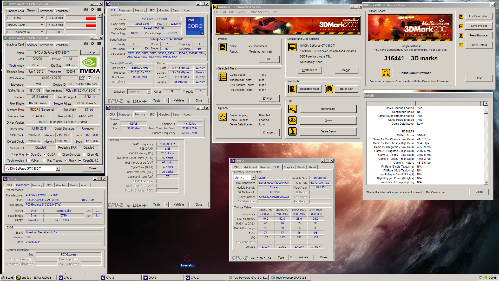
Task: Toggle the PhysX checkbox
Action: click(x=65, y=160)
